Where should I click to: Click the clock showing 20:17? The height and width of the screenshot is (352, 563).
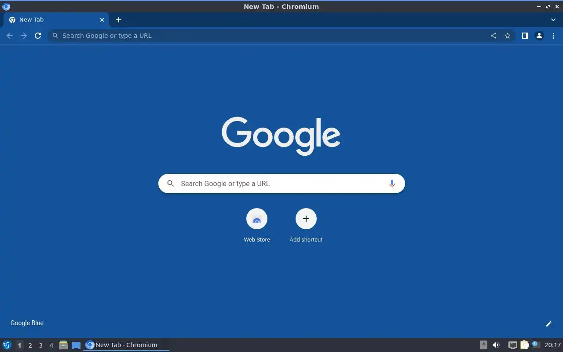(552, 345)
